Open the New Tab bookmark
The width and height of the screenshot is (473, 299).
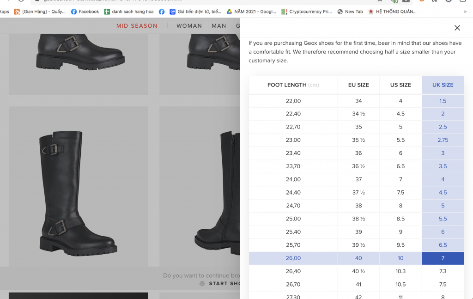[350, 12]
